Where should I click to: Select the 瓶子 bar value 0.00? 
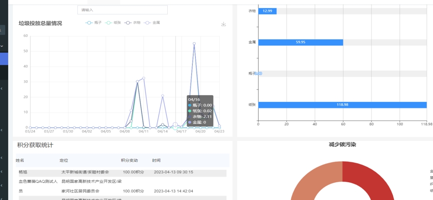tap(258, 73)
